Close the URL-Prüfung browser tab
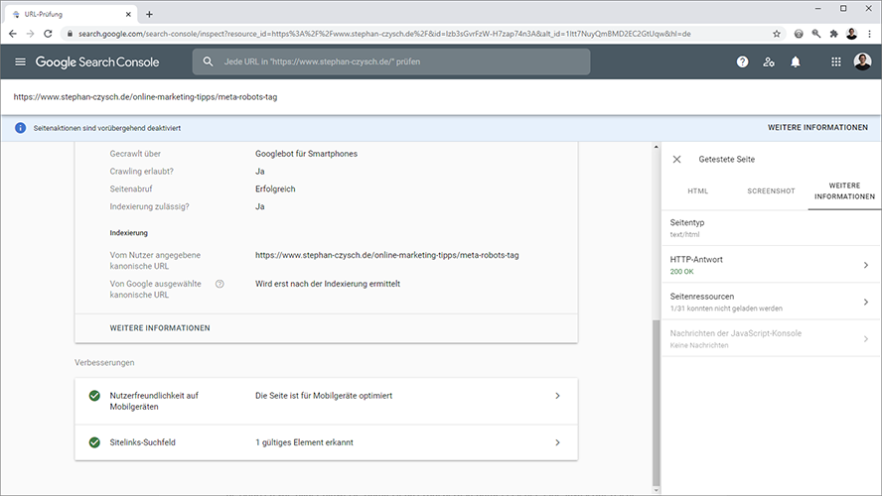The height and width of the screenshot is (496, 882). (128, 14)
